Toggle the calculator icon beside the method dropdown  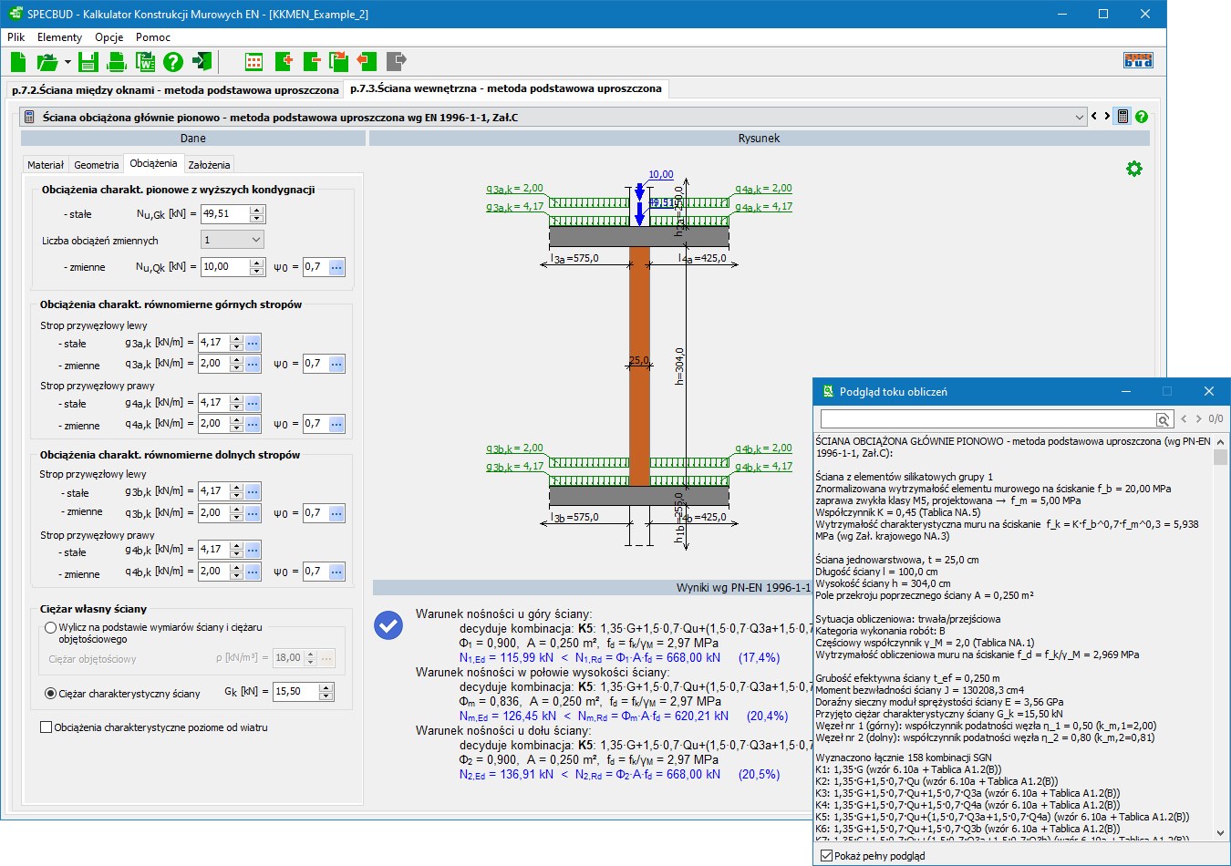1122,117
